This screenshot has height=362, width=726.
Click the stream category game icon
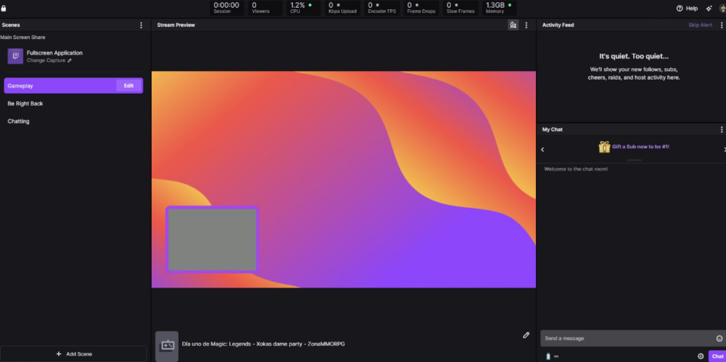point(167,346)
